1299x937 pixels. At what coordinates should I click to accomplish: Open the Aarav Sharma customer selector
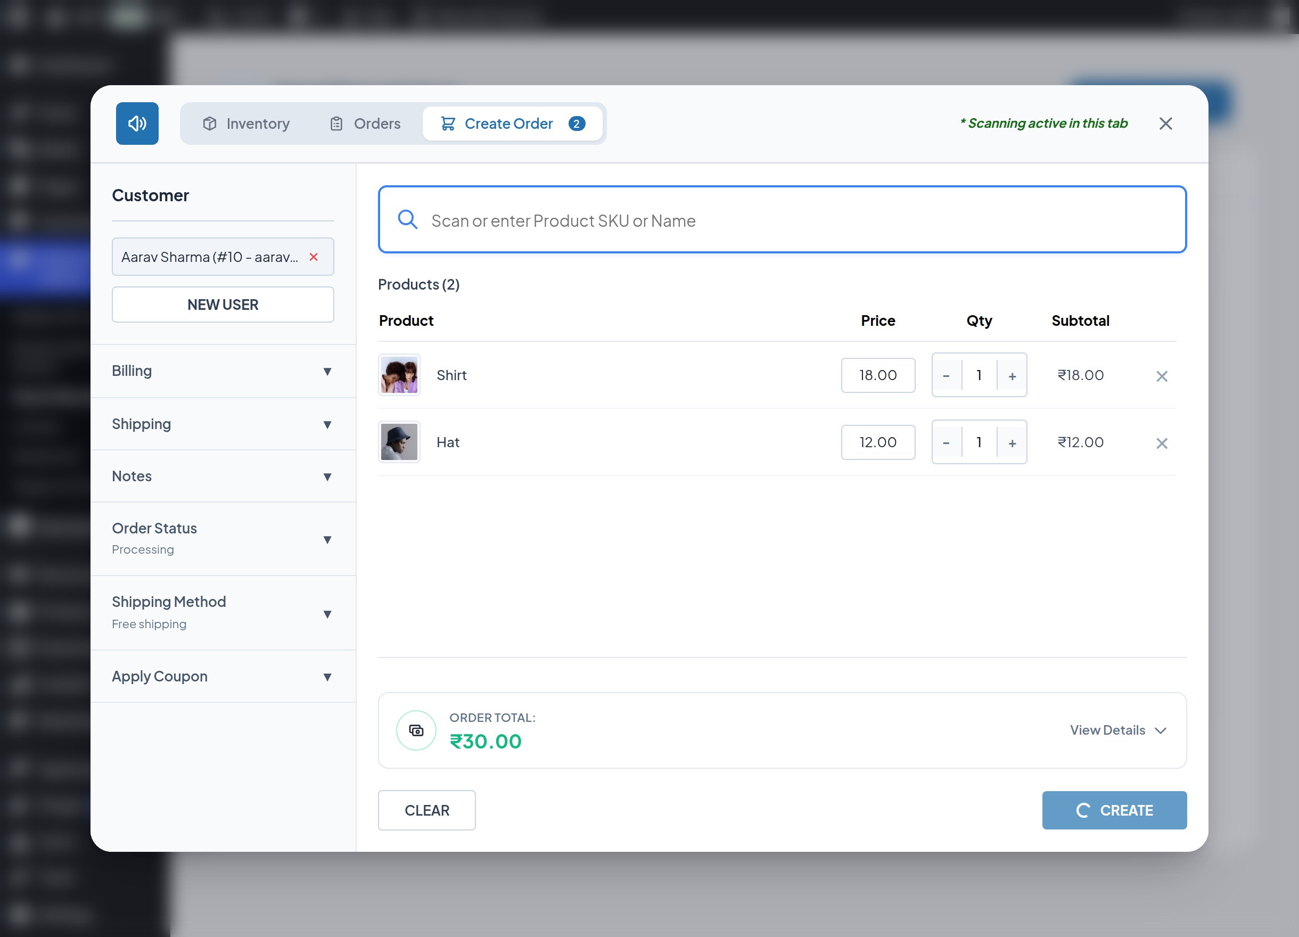tap(223, 257)
